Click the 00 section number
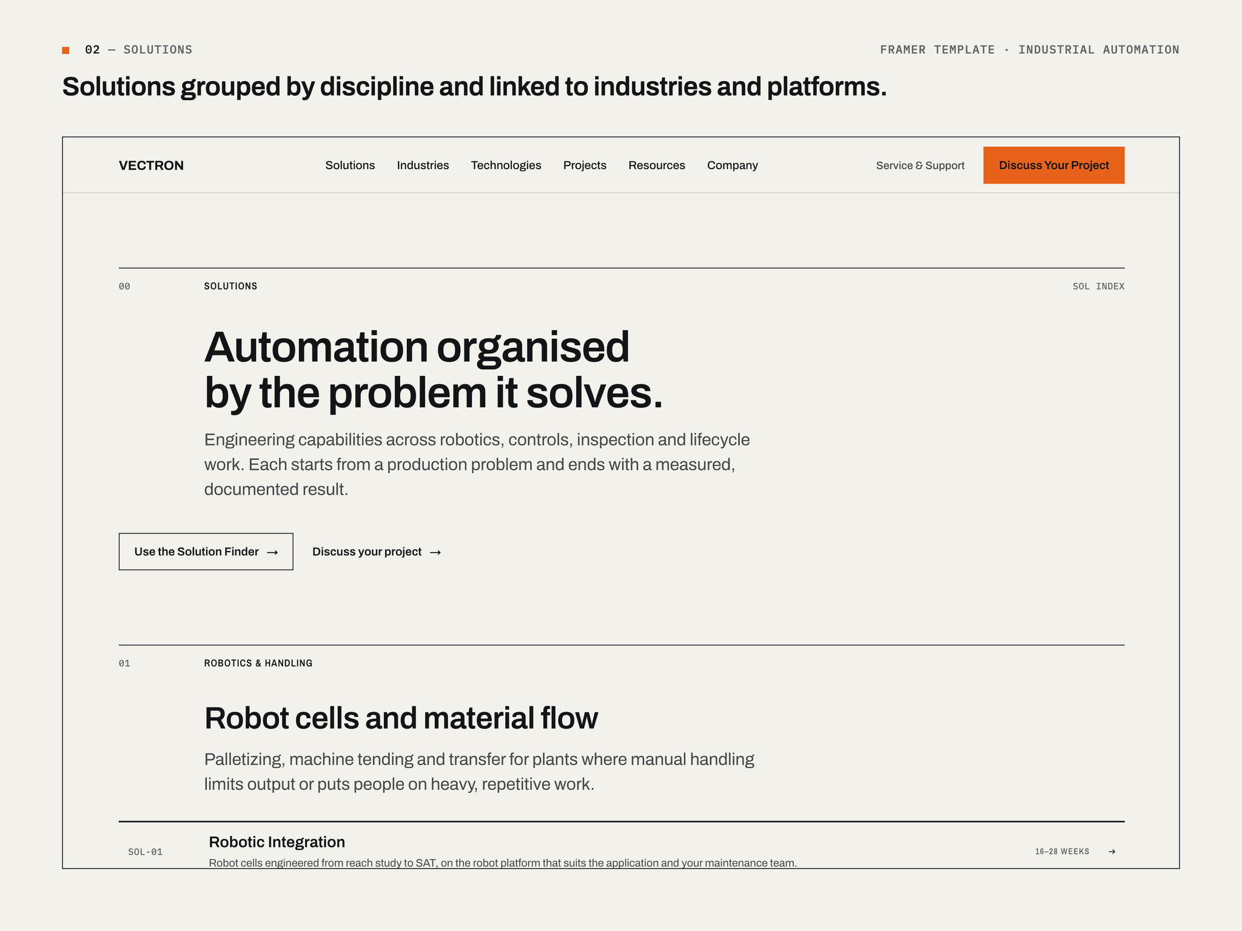 [124, 286]
